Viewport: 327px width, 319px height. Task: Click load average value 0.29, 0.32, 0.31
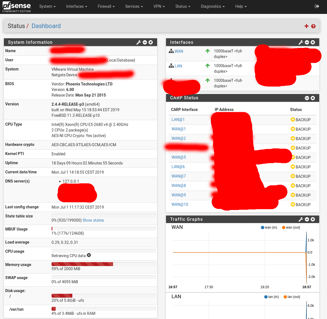point(65,242)
